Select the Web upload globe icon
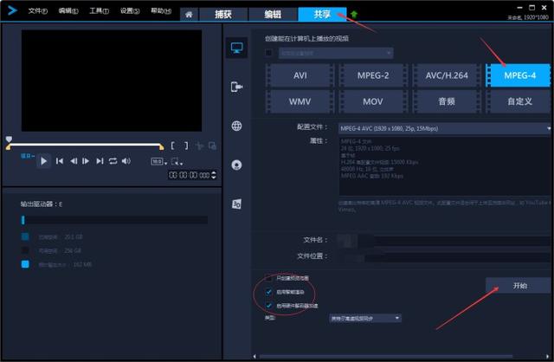Viewport: 554px width, 362px height. (x=236, y=126)
